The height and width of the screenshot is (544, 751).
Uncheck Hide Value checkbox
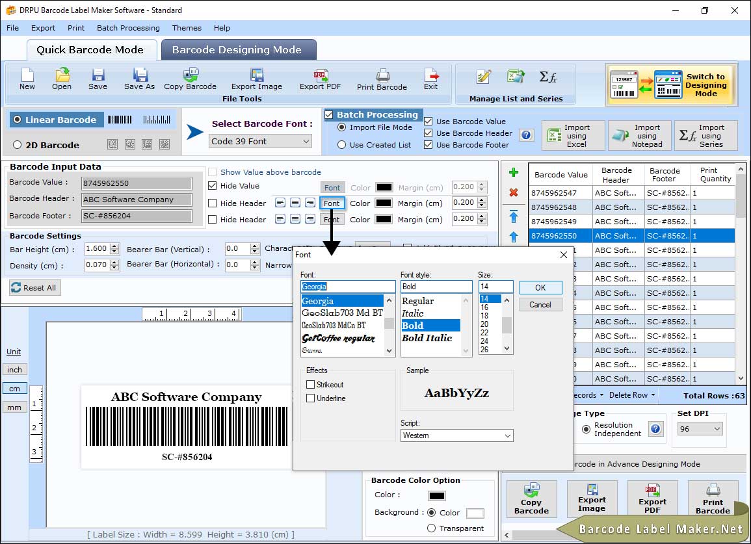coord(212,186)
